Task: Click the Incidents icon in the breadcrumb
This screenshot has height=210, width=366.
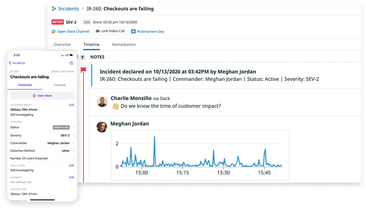Action: pos(53,9)
